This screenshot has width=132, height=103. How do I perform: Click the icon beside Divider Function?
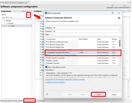tap(47, 63)
